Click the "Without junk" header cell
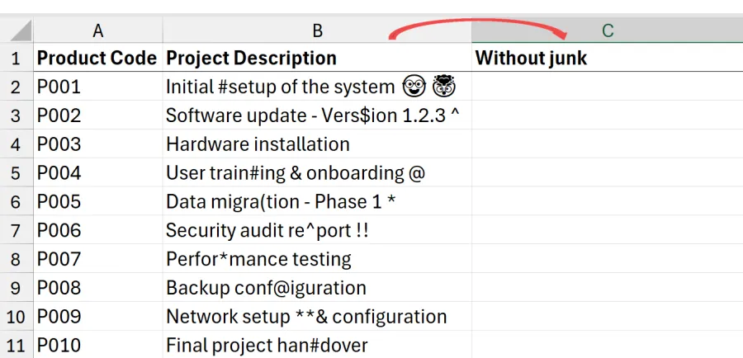Screen dimensions: 743x358 point(607,58)
